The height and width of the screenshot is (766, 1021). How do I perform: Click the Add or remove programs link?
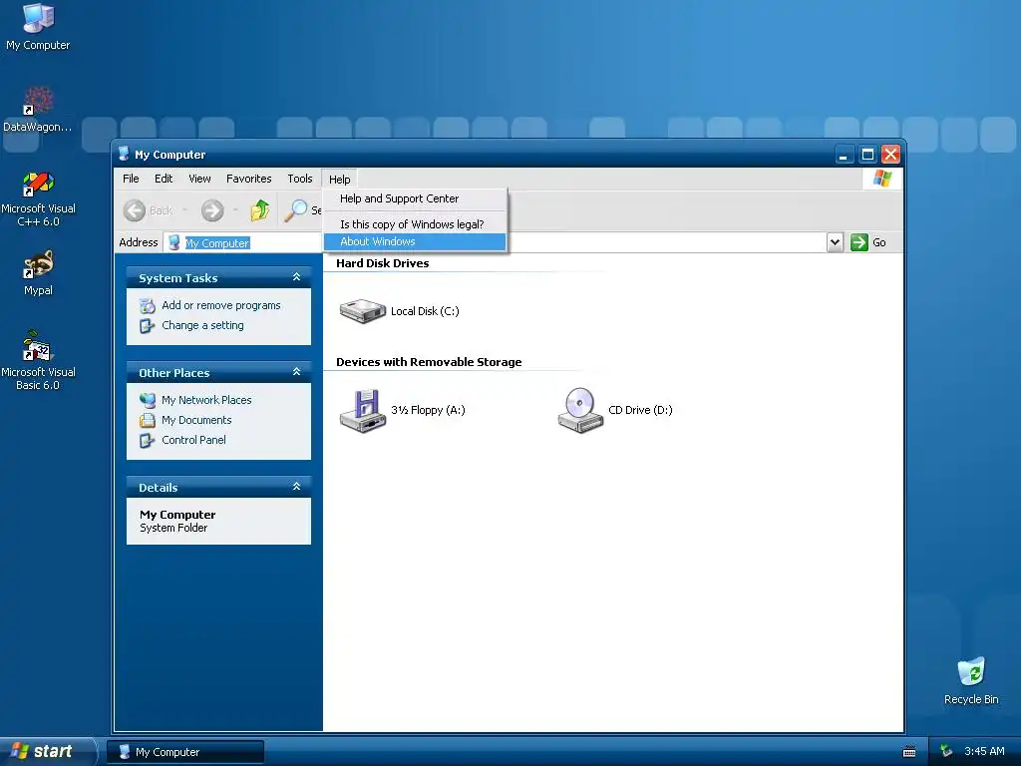[220, 305]
